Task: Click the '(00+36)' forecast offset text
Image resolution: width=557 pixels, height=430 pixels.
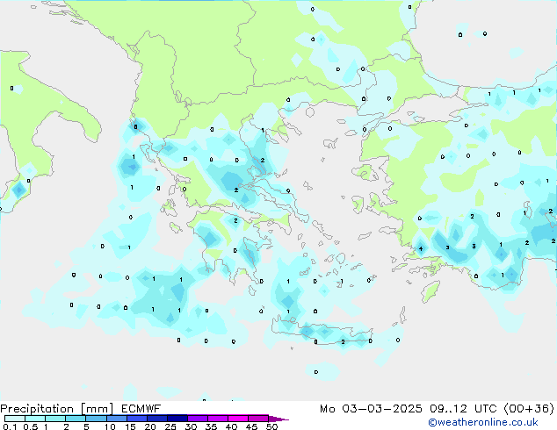Action: pyautogui.click(x=529, y=409)
